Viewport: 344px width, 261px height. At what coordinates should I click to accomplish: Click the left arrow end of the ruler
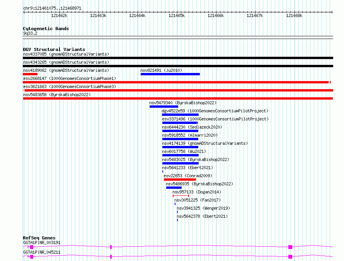tap(24, 12)
